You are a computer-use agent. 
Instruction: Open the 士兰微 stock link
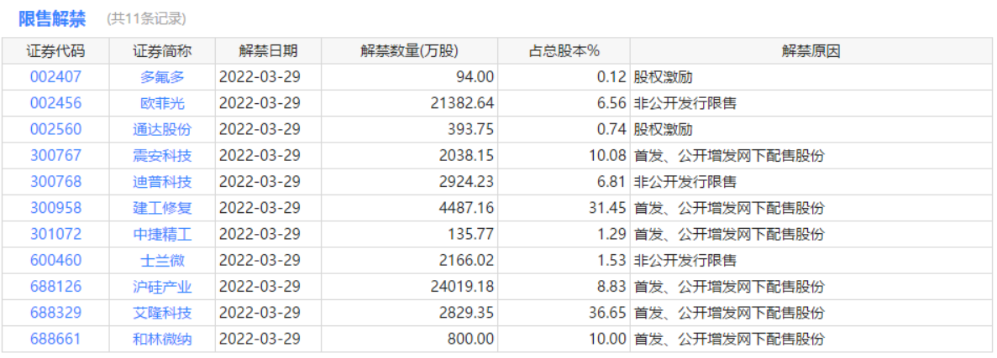coord(162,261)
